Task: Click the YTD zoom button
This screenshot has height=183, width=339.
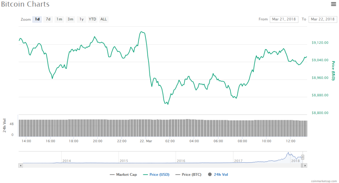Action: [x=92, y=19]
